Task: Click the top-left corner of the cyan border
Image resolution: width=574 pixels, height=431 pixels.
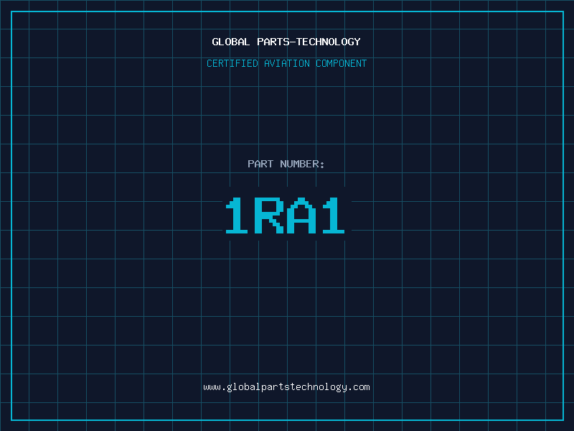Action: click(x=11, y=11)
